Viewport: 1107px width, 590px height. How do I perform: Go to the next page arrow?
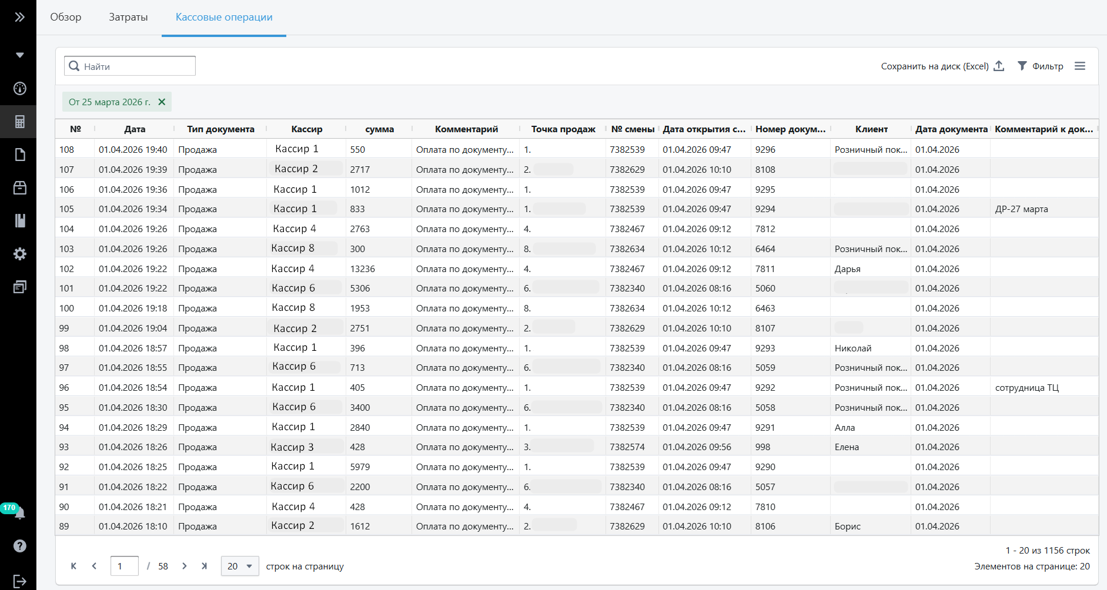(x=185, y=566)
